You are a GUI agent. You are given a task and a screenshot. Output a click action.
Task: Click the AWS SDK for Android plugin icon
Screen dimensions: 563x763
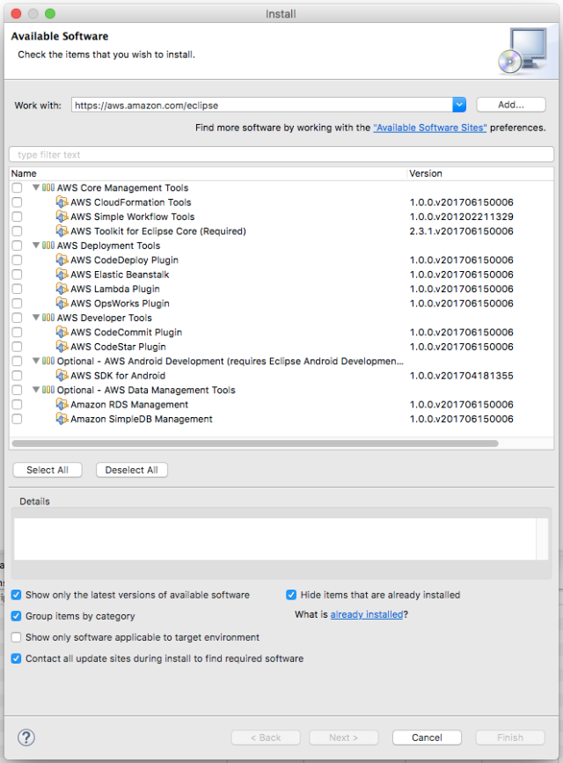[62, 375]
